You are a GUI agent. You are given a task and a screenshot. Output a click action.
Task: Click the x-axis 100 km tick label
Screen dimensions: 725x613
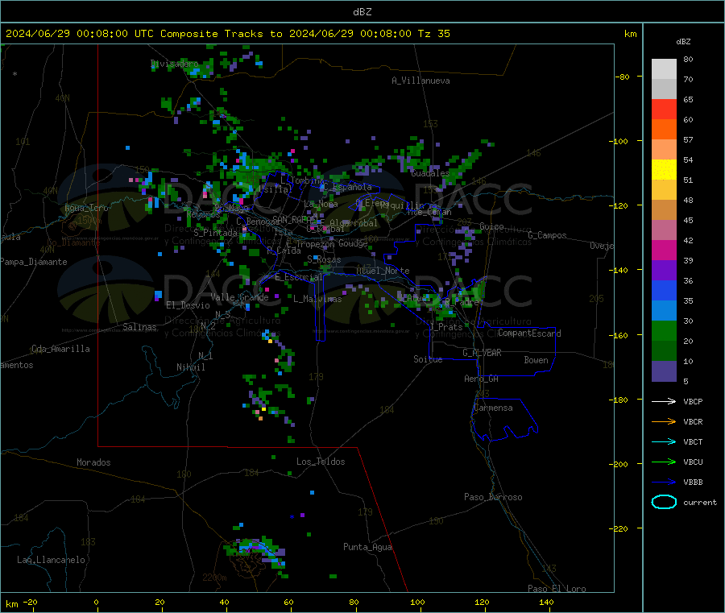pyautogui.click(x=417, y=602)
